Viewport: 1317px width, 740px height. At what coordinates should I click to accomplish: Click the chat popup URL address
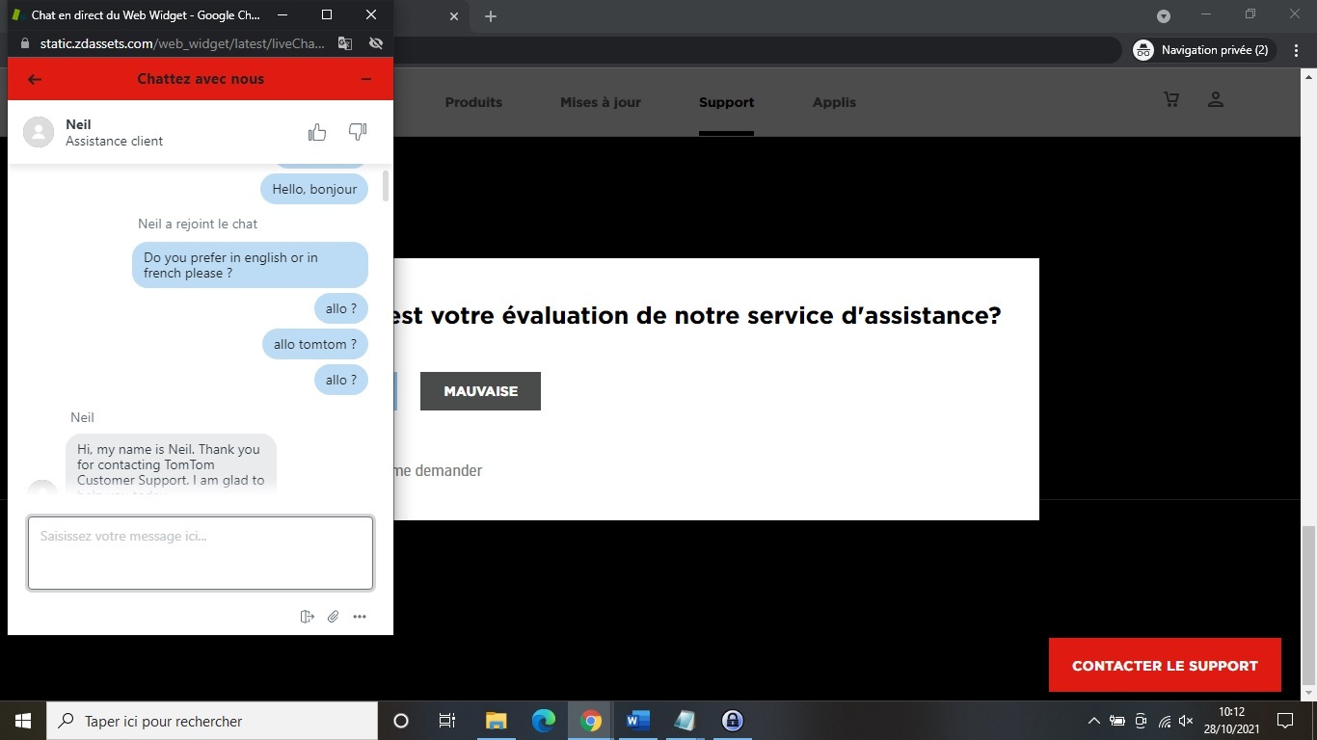pos(182,43)
